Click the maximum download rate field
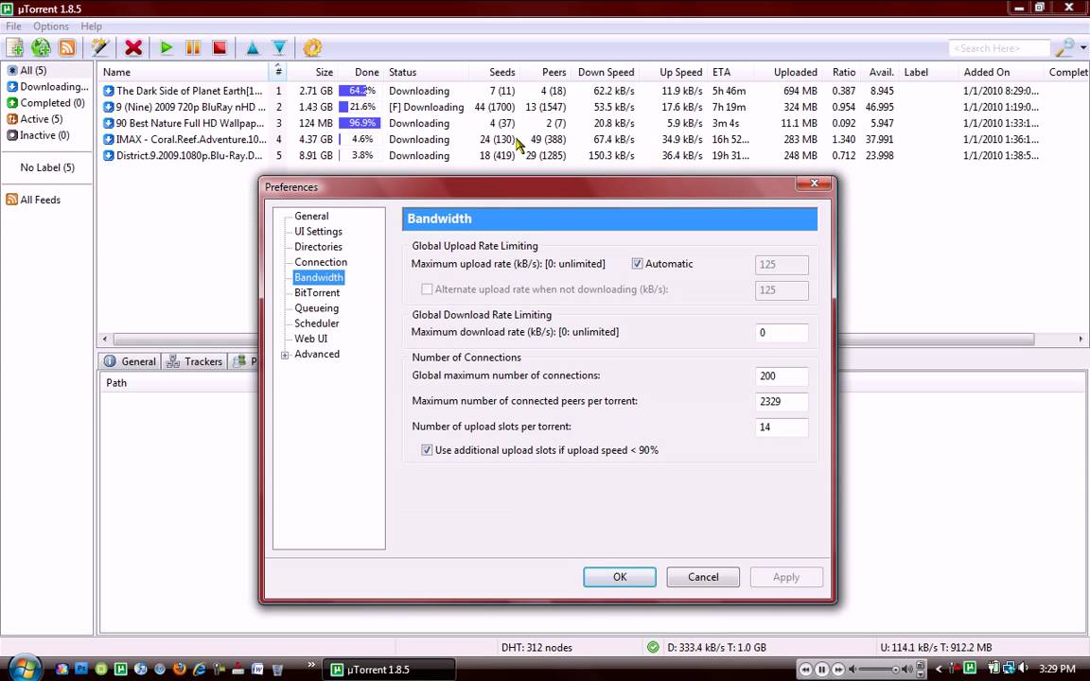 coord(782,333)
